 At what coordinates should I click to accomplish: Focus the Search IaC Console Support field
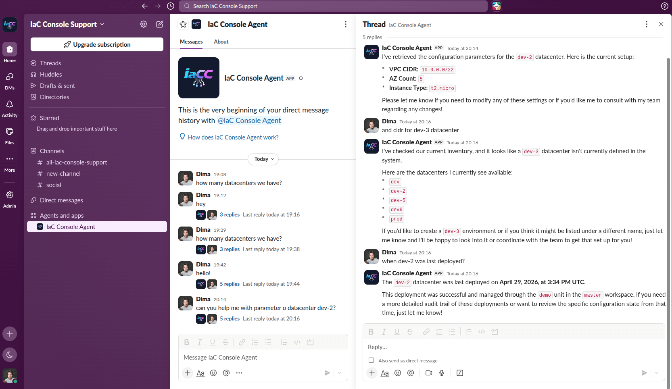333,6
